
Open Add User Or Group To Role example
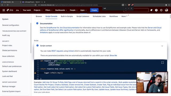53,82
